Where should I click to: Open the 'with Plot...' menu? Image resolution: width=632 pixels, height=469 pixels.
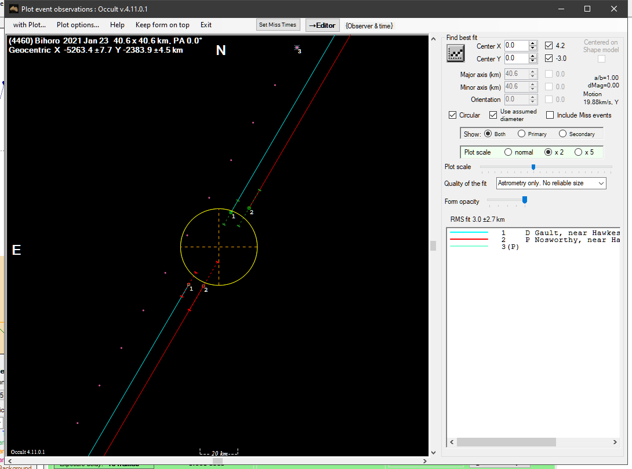click(30, 25)
